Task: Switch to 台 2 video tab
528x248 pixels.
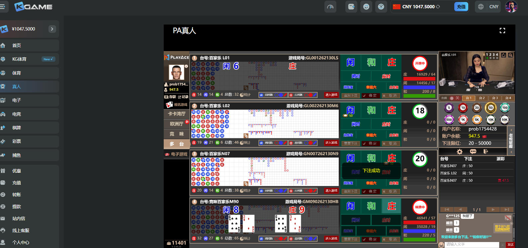Action: click(482, 98)
